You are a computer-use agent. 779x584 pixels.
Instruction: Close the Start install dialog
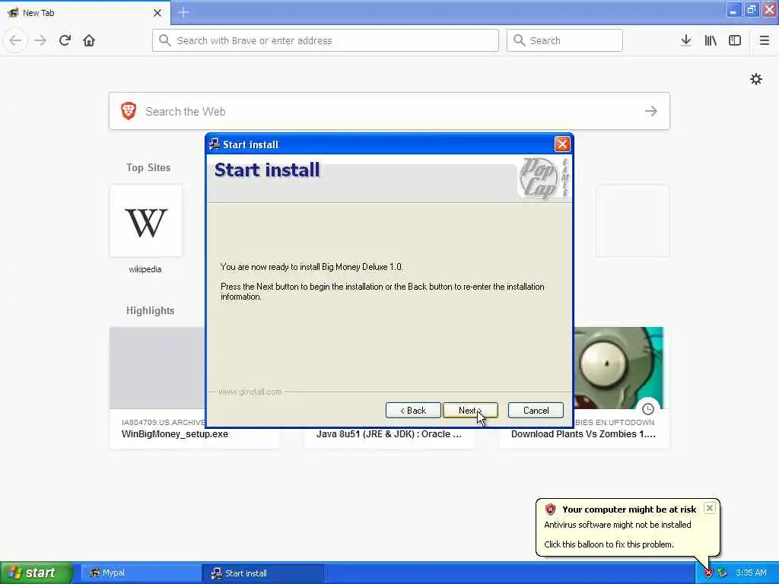pos(562,144)
